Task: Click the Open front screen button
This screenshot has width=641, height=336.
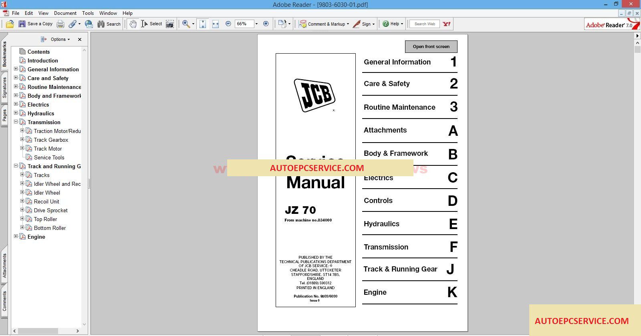Action: (431, 46)
